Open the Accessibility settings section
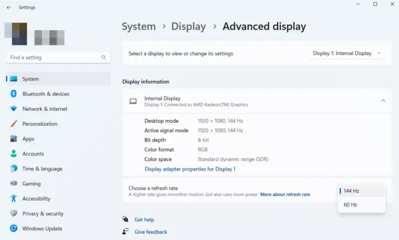Viewport: 399px width, 240px height. pos(36,199)
